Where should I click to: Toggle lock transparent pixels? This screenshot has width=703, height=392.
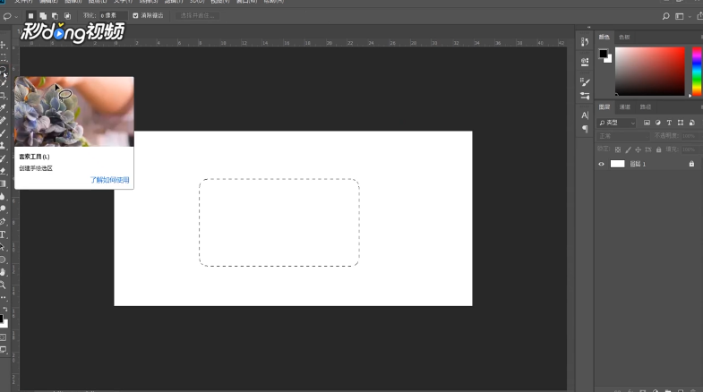pyautogui.click(x=618, y=149)
